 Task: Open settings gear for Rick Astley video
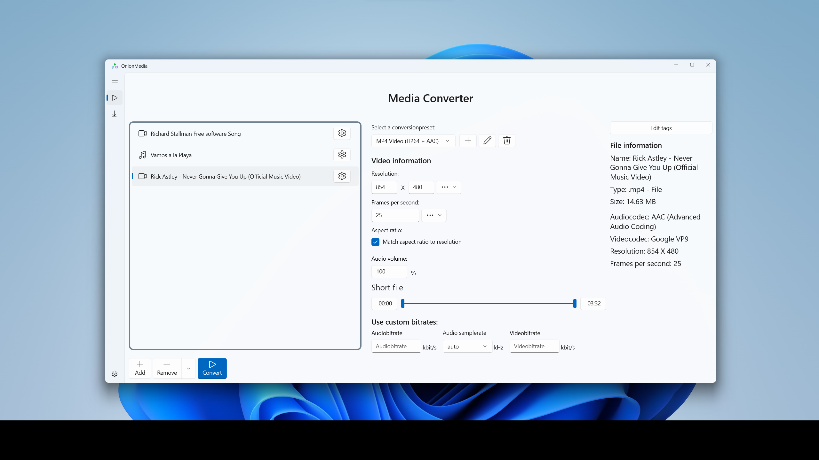click(x=342, y=176)
